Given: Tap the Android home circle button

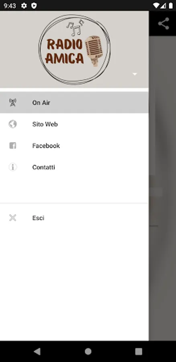Looking at the screenshot, I should [88, 352].
